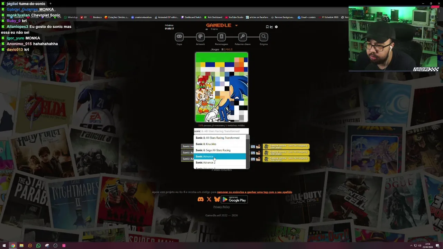Select the Palavras-chave key mode
The image size is (443, 249).
tap(243, 37)
